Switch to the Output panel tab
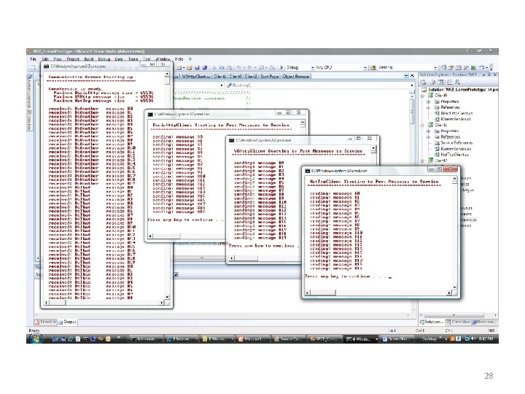 coord(67,322)
